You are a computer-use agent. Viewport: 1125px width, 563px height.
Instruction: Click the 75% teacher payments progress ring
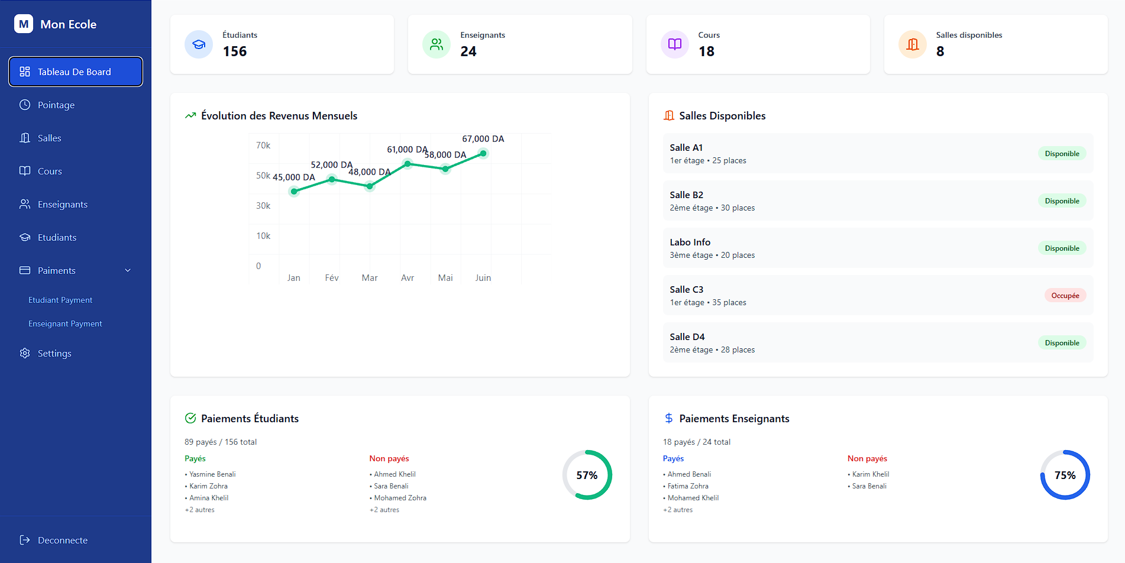coord(1065,475)
